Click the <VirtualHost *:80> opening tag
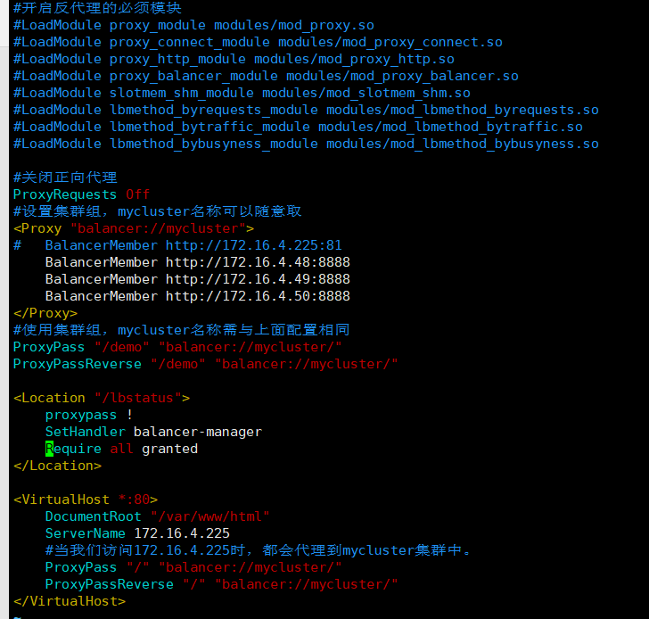The image size is (649, 619). (86, 500)
